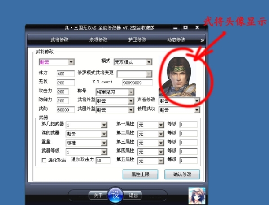The height and width of the screenshot is (205, 269).
Task: Open the 第三属性 dropdown
Action: (151, 143)
